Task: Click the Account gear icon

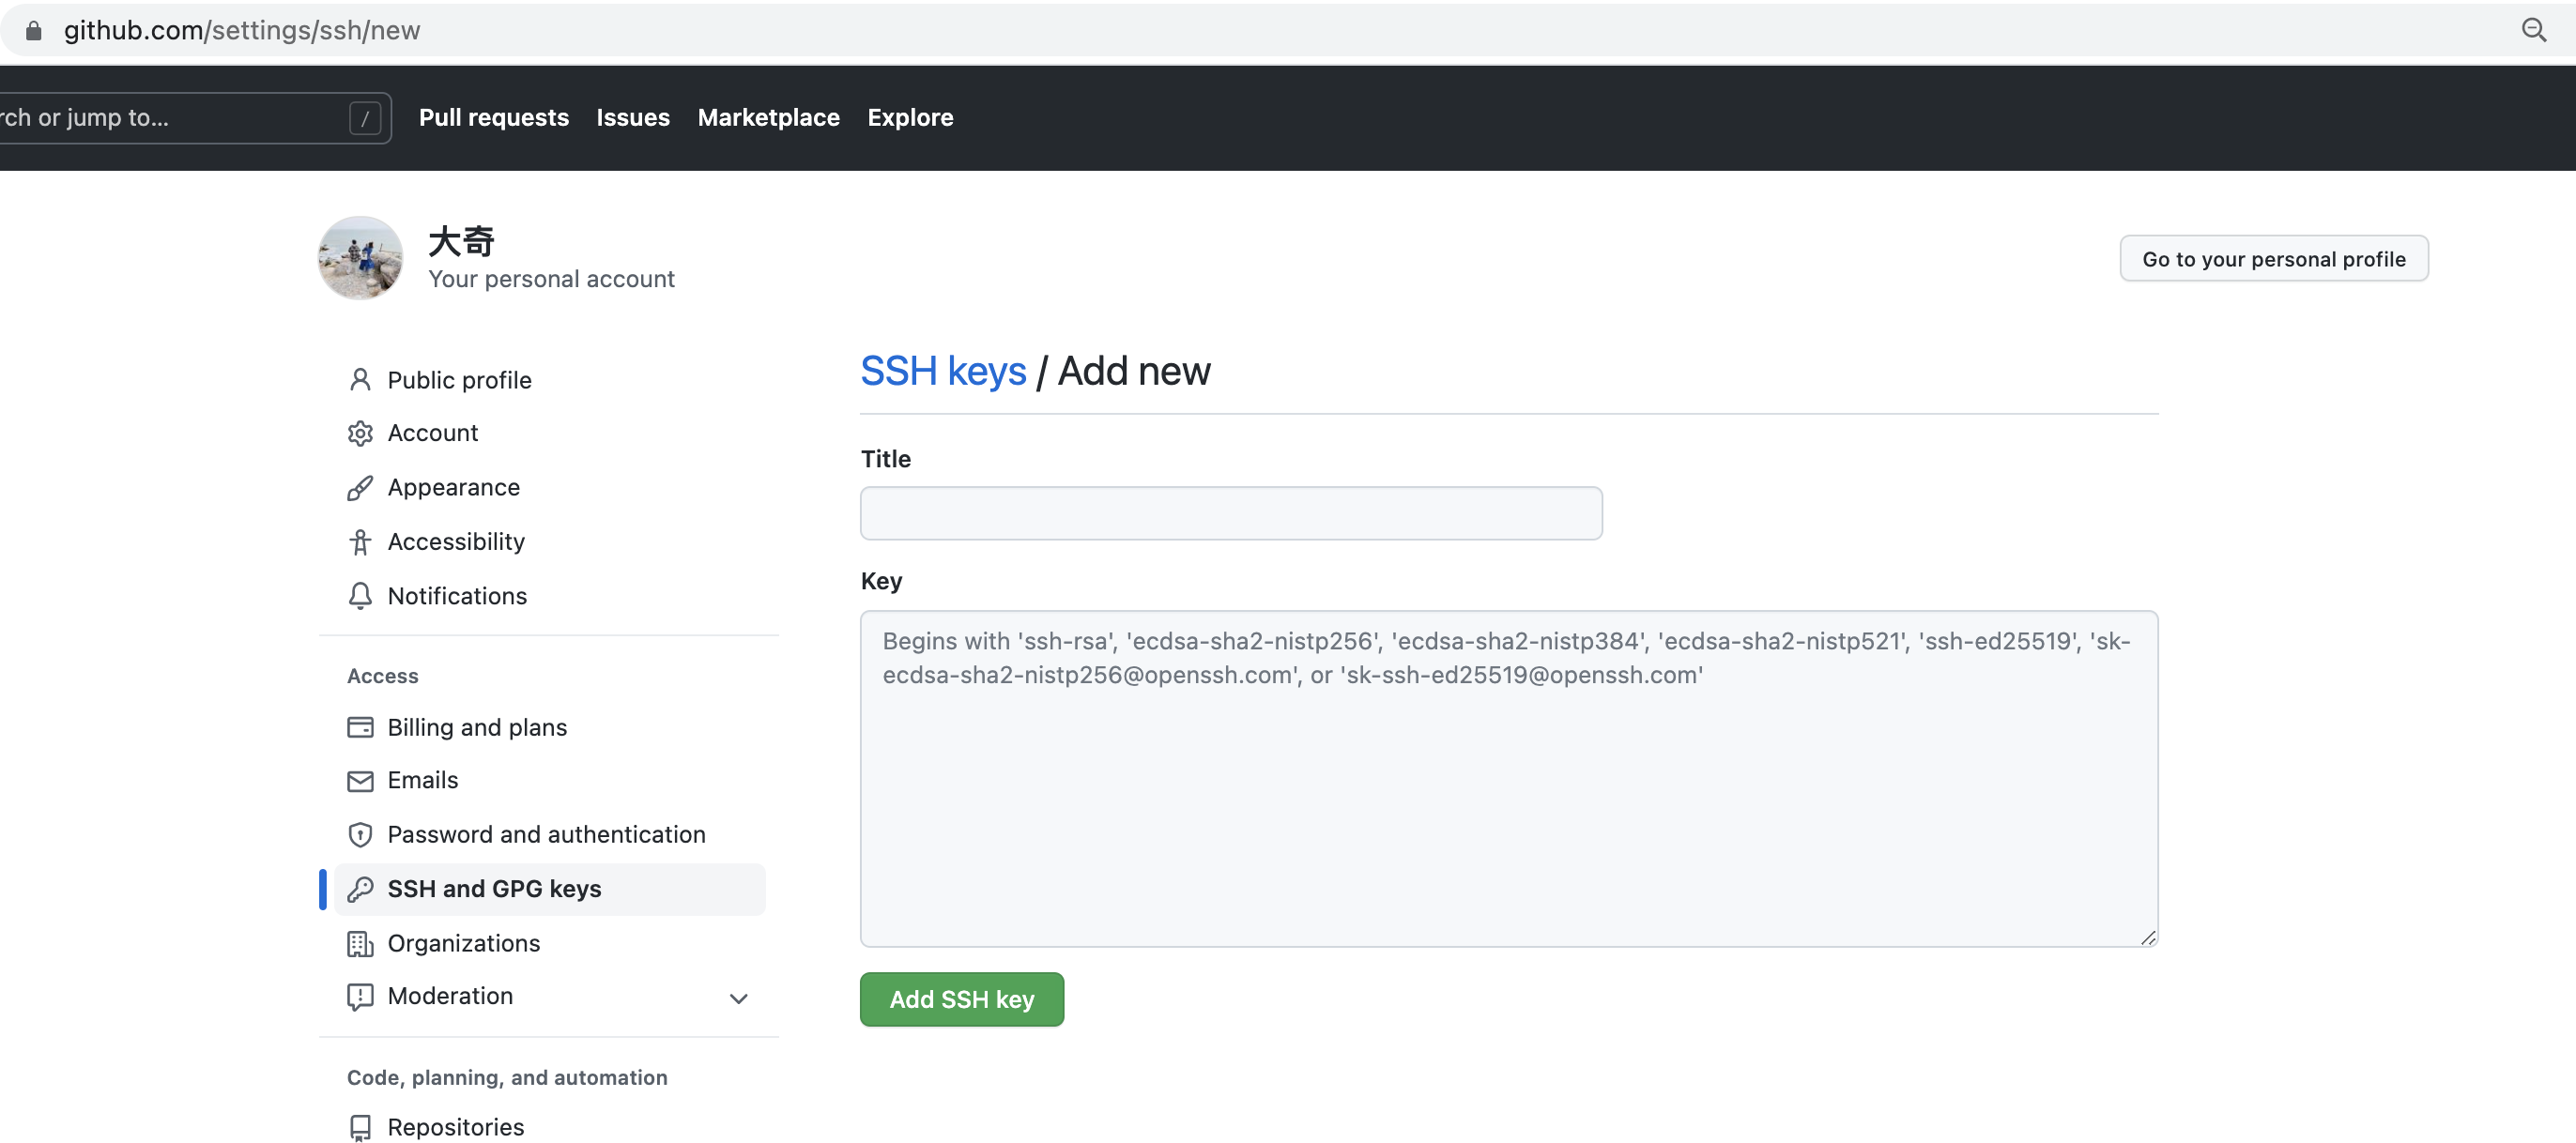Action: (x=360, y=433)
